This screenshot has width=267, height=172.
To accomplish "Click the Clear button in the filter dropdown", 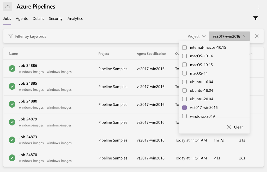I will pos(238,127).
